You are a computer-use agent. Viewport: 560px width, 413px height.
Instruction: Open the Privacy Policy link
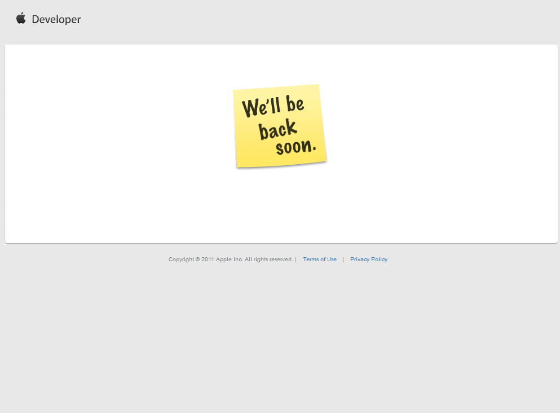369,260
